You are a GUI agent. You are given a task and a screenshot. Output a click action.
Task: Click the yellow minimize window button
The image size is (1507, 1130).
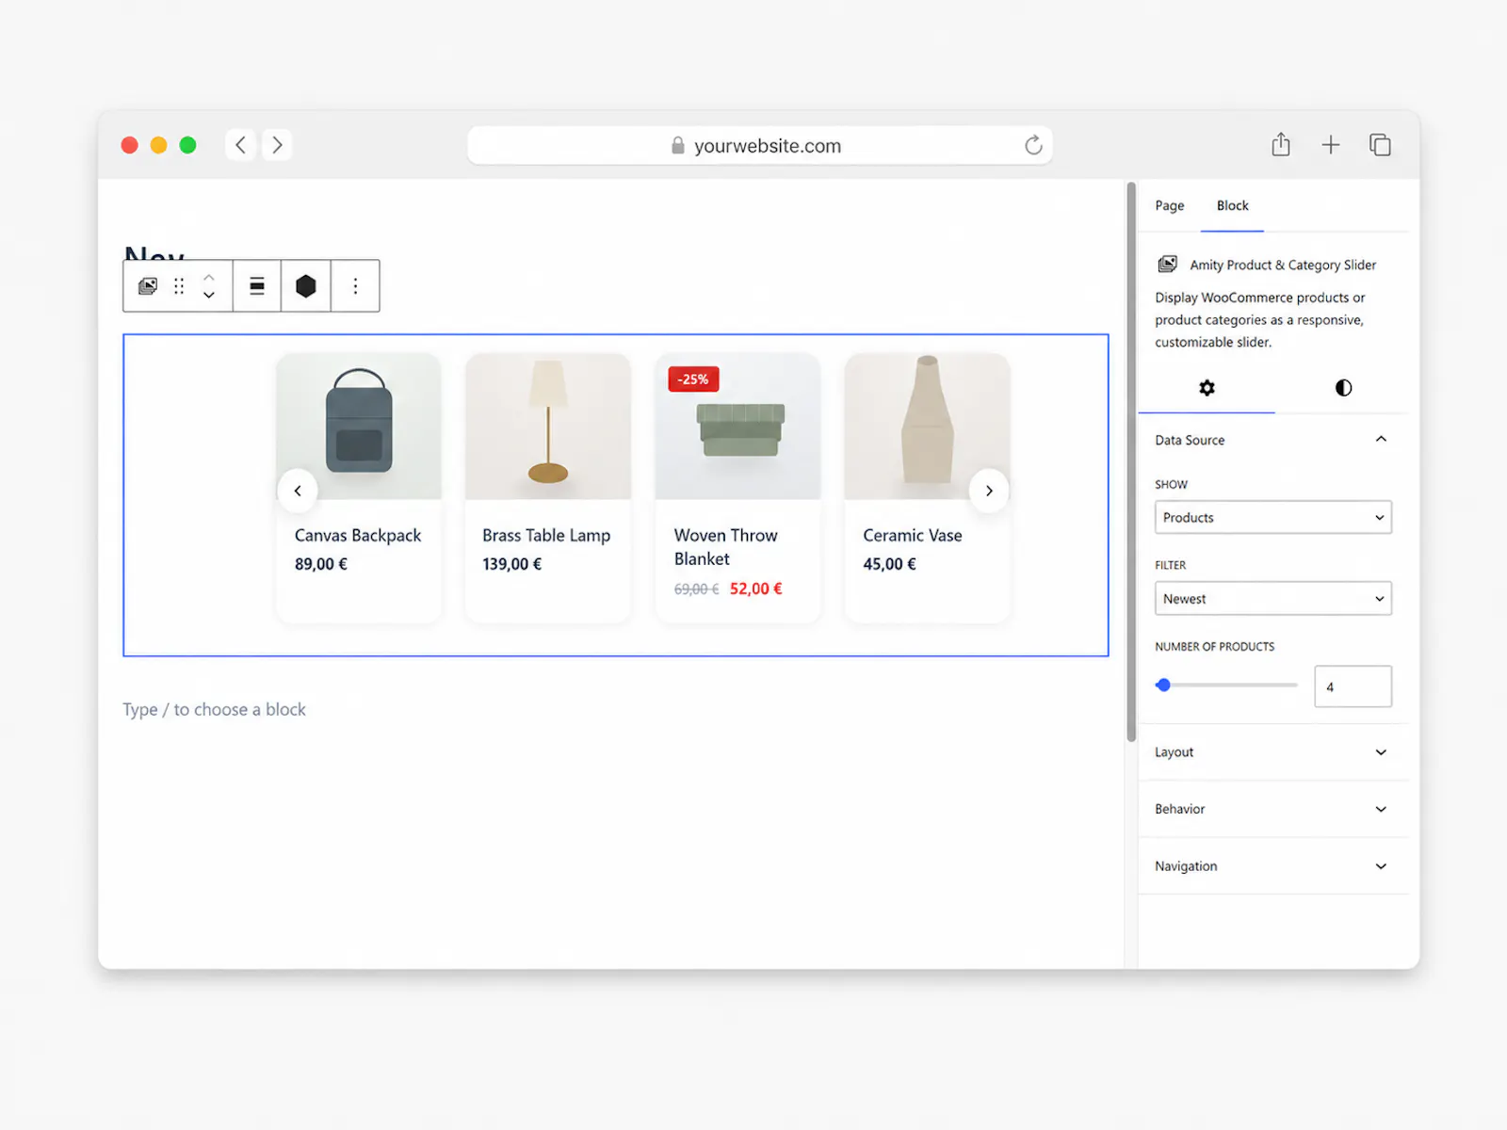158,145
